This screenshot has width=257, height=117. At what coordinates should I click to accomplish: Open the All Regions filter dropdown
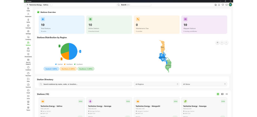pos(157,84)
